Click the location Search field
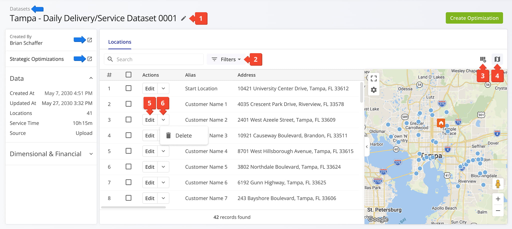 [x=154, y=59]
